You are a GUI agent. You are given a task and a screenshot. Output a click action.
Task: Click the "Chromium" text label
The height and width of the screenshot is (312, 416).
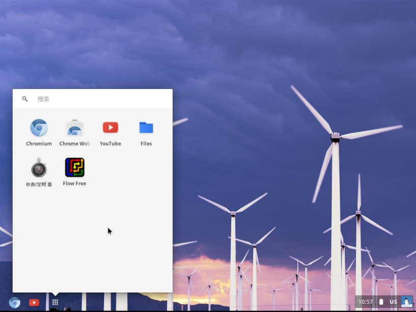click(39, 144)
